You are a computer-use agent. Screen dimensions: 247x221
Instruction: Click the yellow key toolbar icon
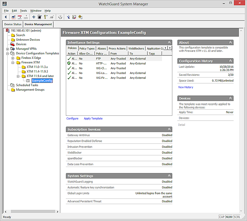click(x=46, y=17)
